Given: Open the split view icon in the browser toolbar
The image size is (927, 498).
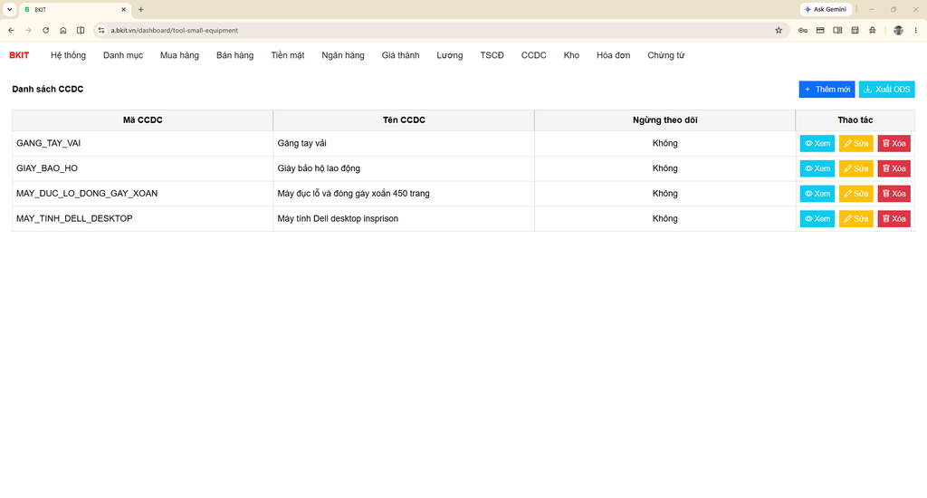Looking at the screenshot, I should click(x=81, y=30).
